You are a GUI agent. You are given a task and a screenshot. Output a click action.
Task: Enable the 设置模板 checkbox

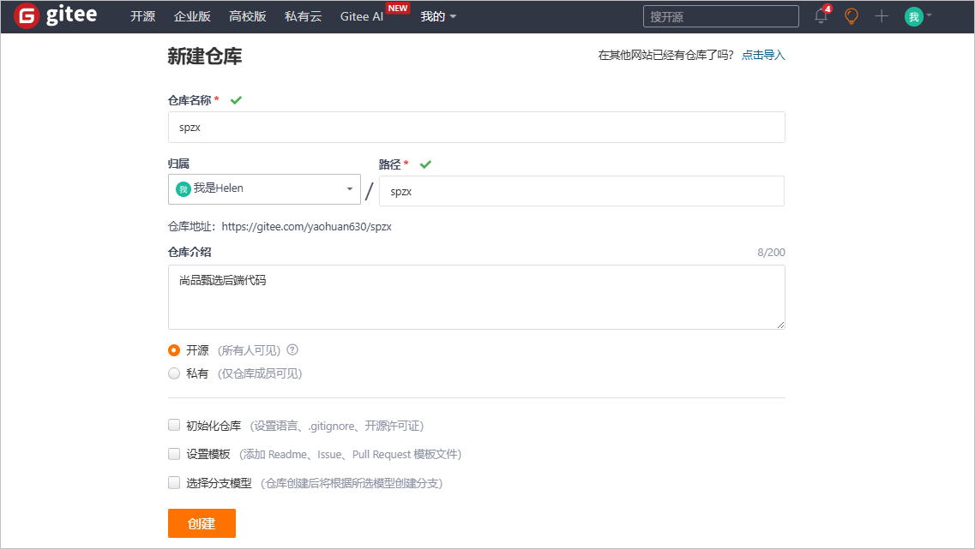tap(174, 454)
